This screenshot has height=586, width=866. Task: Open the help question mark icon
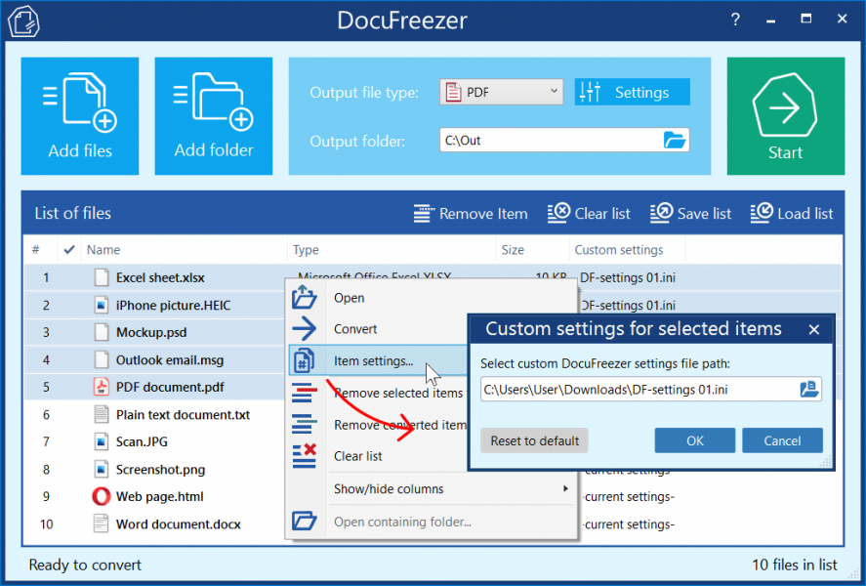click(x=735, y=19)
